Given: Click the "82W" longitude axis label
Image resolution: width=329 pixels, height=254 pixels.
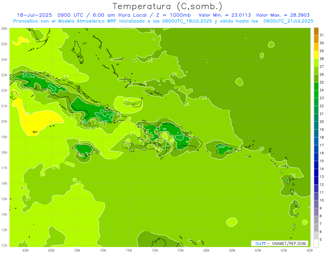Looking at the screenshot, I should pyautogui.click(x=25, y=250).
